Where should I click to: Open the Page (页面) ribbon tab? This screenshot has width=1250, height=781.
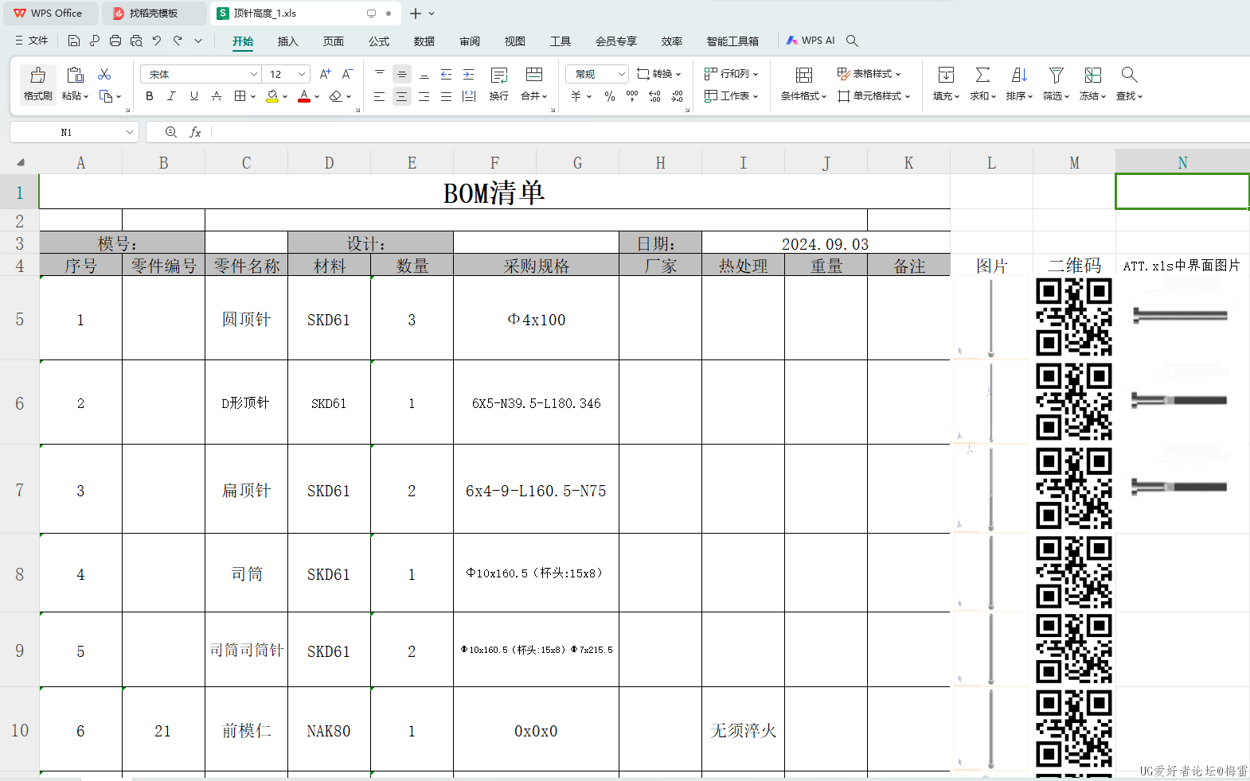pyautogui.click(x=333, y=41)
